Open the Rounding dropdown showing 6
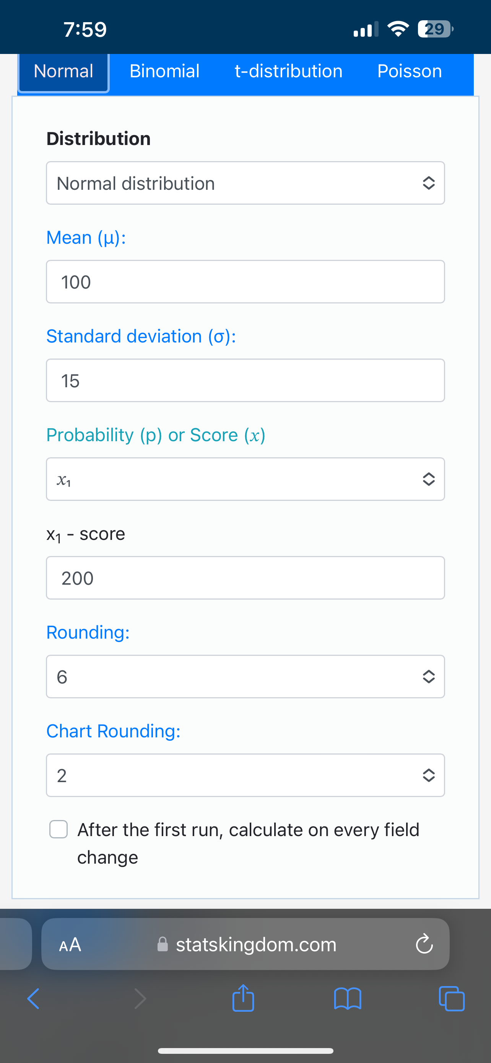491x1063 pixels. coord(245,677)
